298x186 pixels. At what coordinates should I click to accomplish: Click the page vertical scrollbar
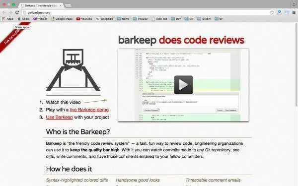pyautogui.click(x=296, y=64)
